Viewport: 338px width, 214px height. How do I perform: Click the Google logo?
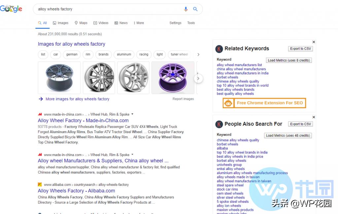[x=11, y=9]
